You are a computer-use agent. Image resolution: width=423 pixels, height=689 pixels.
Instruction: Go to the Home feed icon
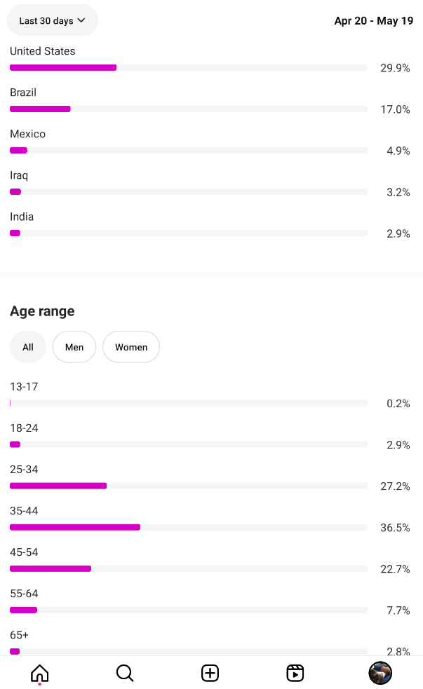[39, 673]
